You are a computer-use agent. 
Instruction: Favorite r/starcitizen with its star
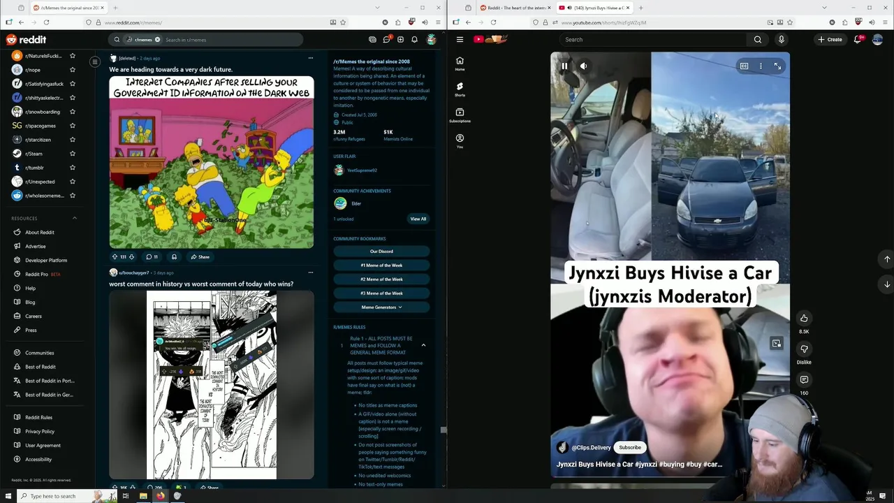coord(72,140)
